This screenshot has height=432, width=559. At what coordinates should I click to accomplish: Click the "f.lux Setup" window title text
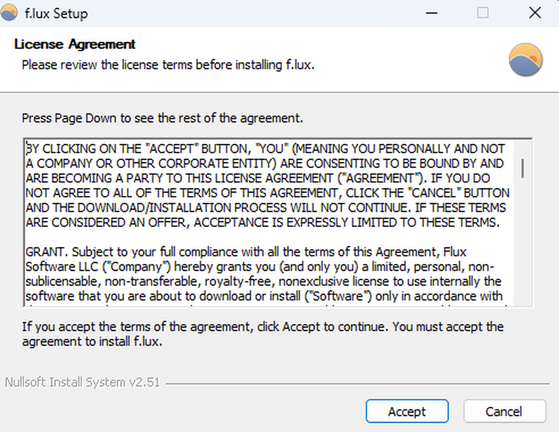(x=56, y=13)
